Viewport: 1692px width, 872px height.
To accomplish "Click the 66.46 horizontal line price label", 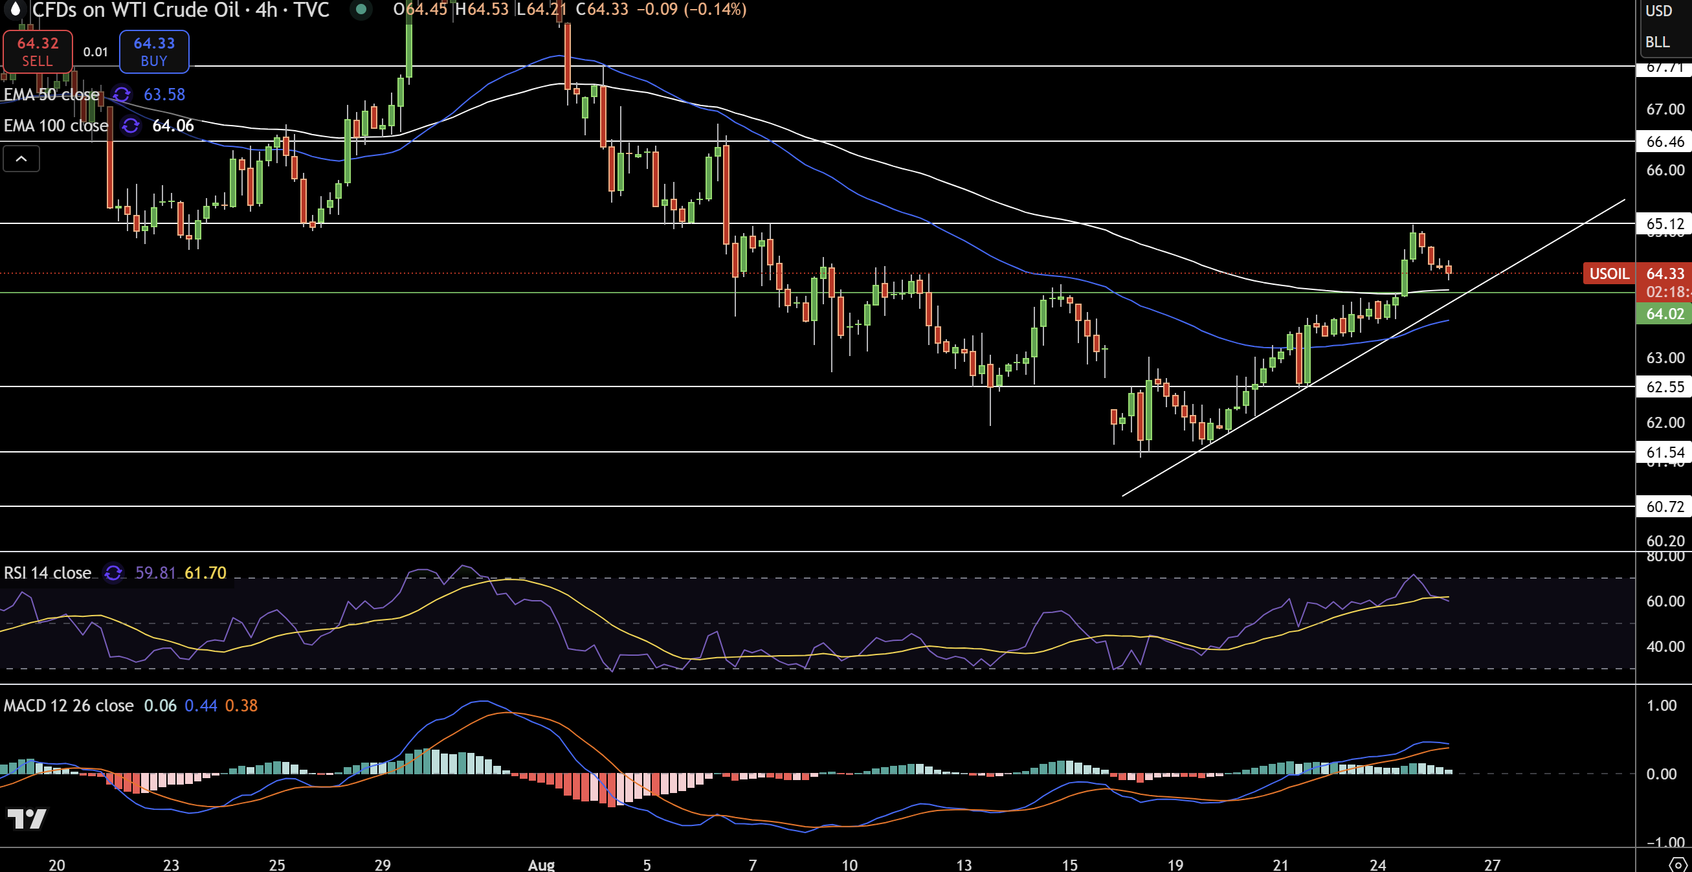I will point(1664,142).
